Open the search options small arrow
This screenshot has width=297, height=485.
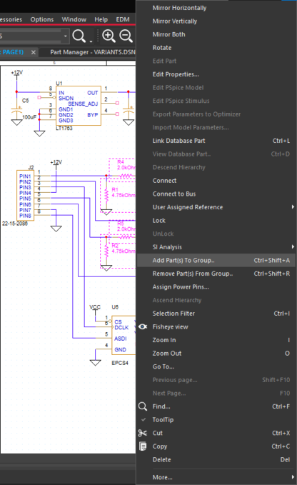click(x=91, y=41)
